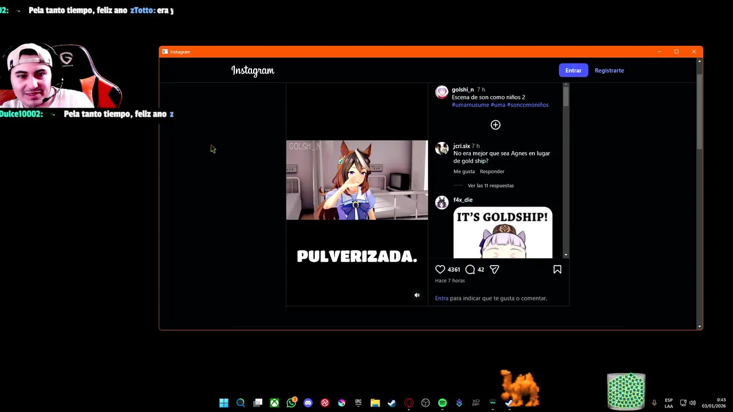Image resolution: width=733 pixels, height=412 pixels.
Task: Click the comments panel scrollbar
Action: (x=566, y=97)
